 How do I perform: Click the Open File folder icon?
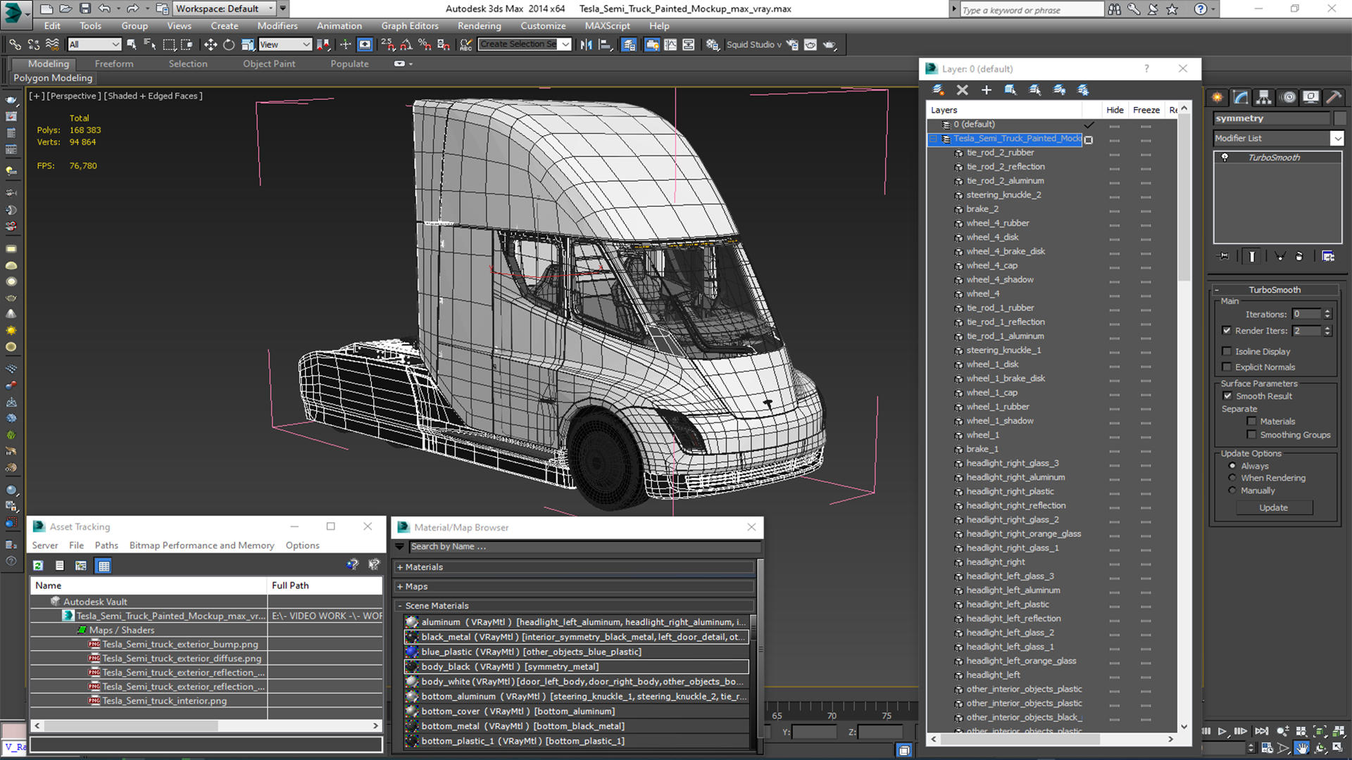(x=65, y=8)
